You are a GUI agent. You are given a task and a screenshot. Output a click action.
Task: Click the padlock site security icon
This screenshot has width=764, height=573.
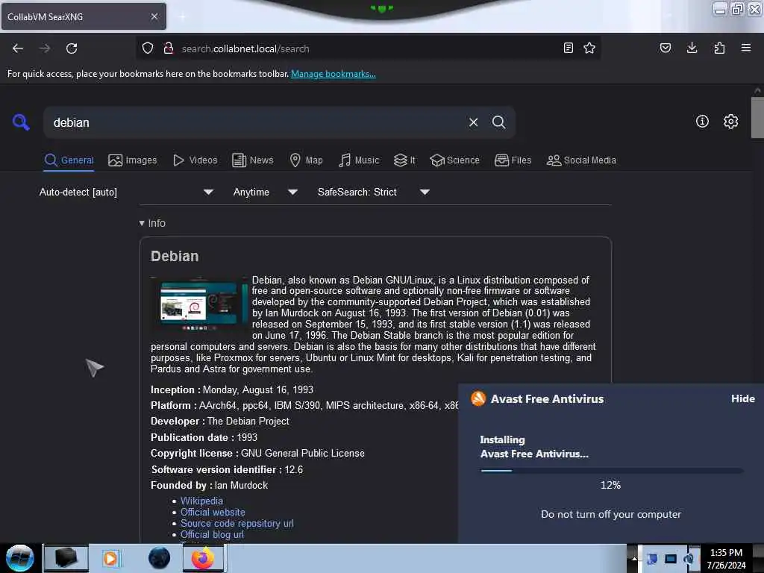pos(169,48)
